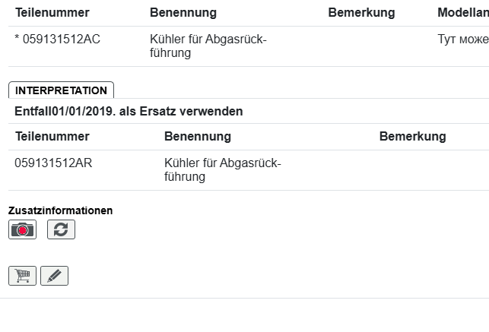This screenshot has width=489, height=332.
Task: Click the truncated Modellan column header
Action: coord(462,13)
